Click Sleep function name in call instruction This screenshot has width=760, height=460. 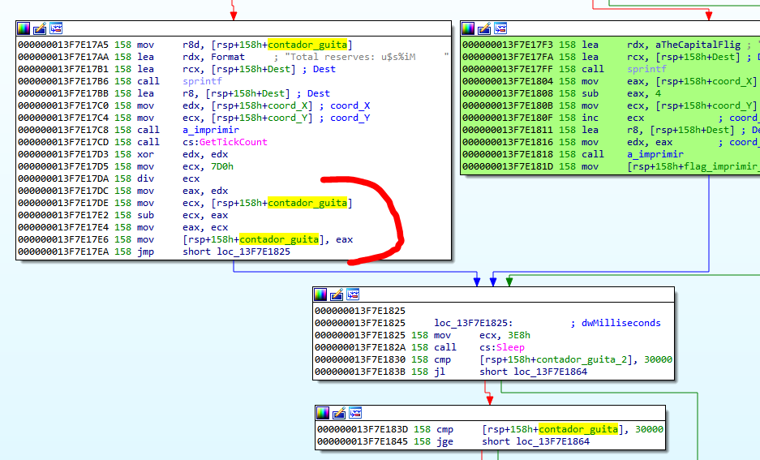(x=510, y=347)
